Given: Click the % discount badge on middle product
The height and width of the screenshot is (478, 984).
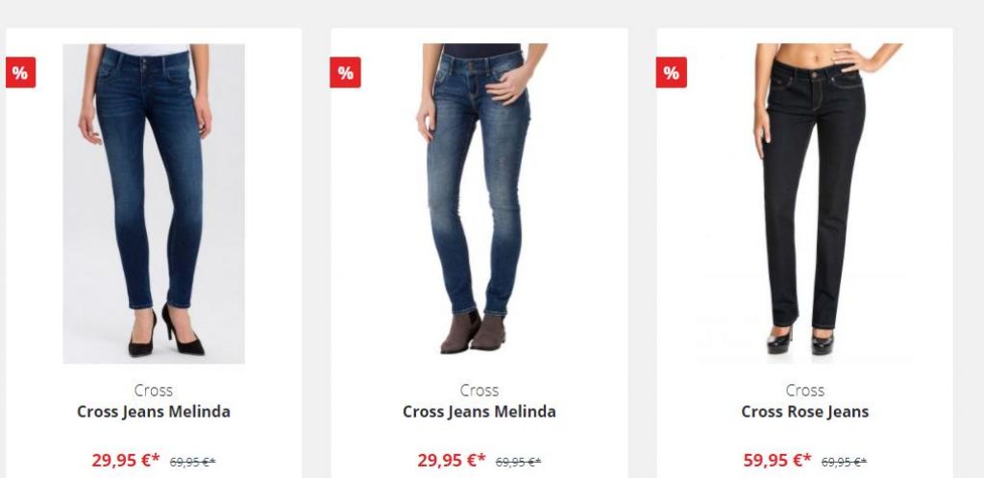Looking at the screenshot, I should 345,73.
